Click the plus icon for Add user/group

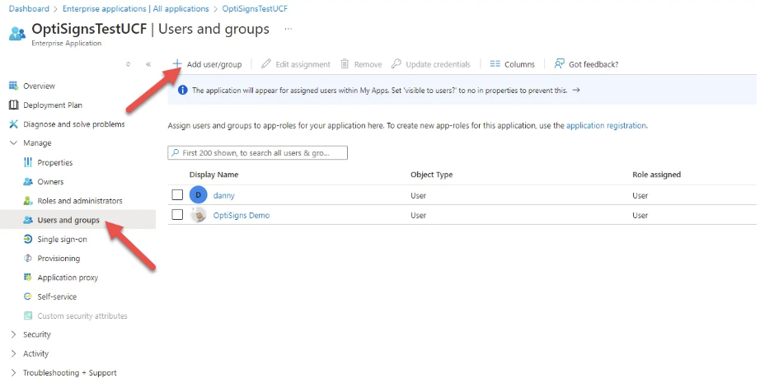point(177,64)
